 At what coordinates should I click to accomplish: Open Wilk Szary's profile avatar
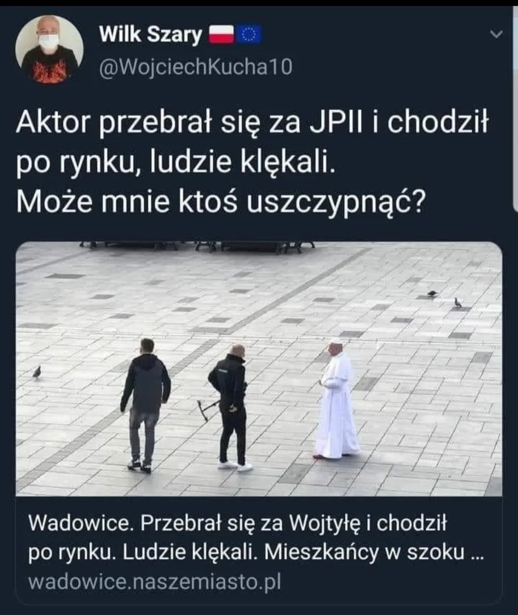click(x=49, y=50)
